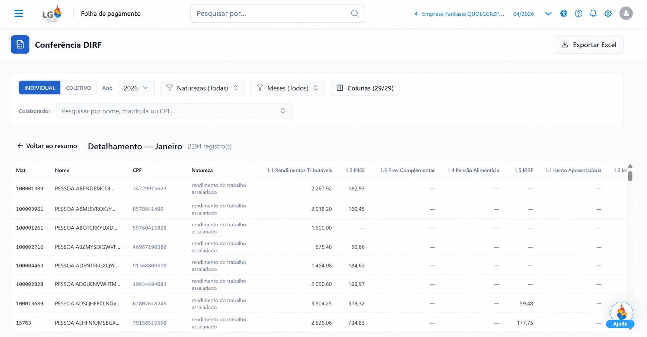Click the Conferência DIRF document icon
The image size is (647, 337).
pos(20,45)
